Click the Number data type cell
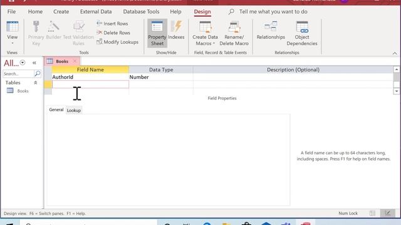Viewport: 401px width, 225px height. pyautogui.click(x=161, y=77)
